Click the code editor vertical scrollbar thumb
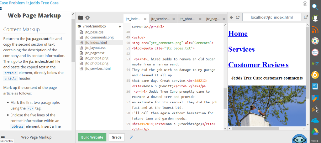This screenshot has height=143, width=321. click(225, 98)
